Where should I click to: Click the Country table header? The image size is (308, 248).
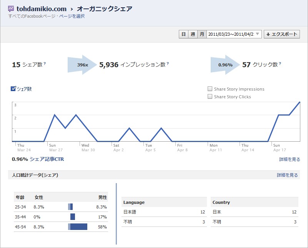pos(255,202)
